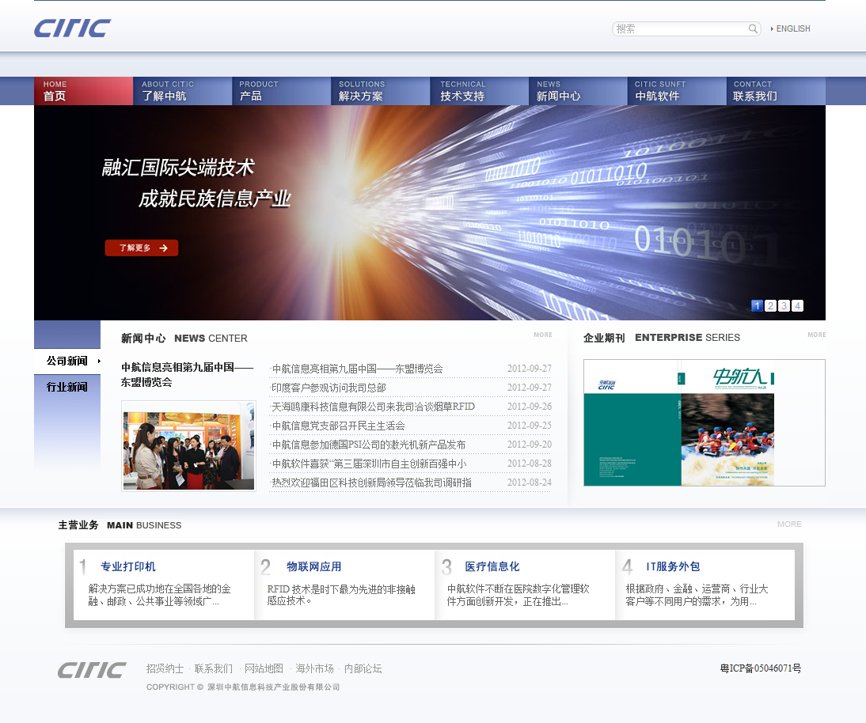Viewport: 866px width, 723px height.
Task: Open the SOLUTIONS 解决方案 menu
Action: 380,91
